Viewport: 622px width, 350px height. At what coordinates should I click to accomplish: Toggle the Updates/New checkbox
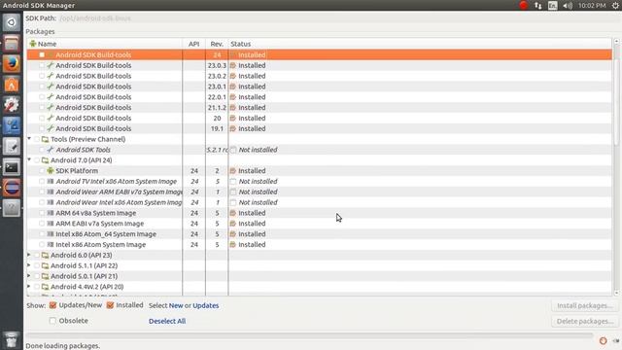52,305
